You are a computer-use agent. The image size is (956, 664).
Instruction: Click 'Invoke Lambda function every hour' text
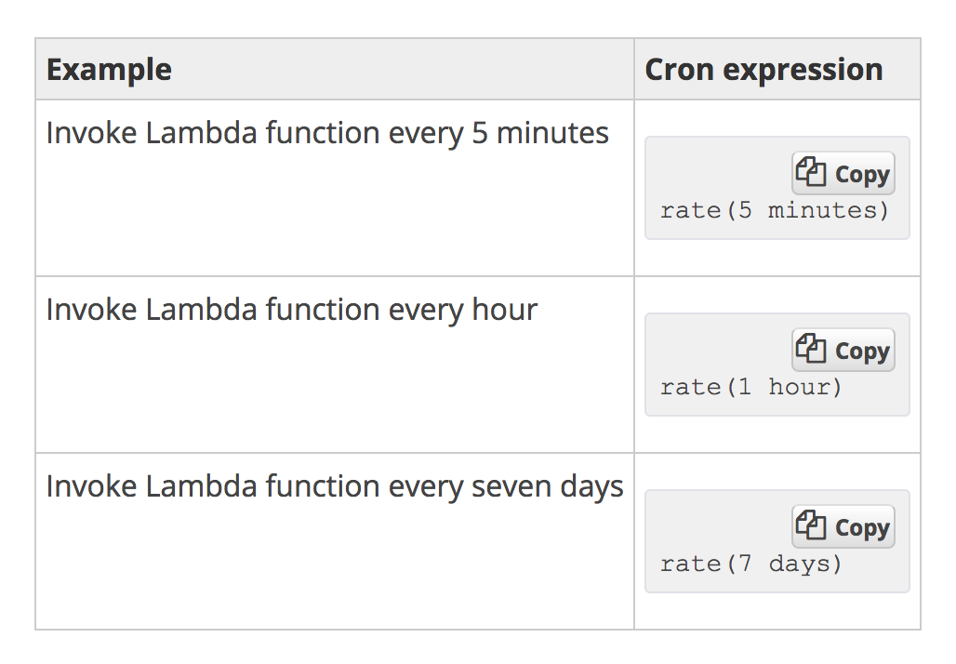[x=292, y=310]
